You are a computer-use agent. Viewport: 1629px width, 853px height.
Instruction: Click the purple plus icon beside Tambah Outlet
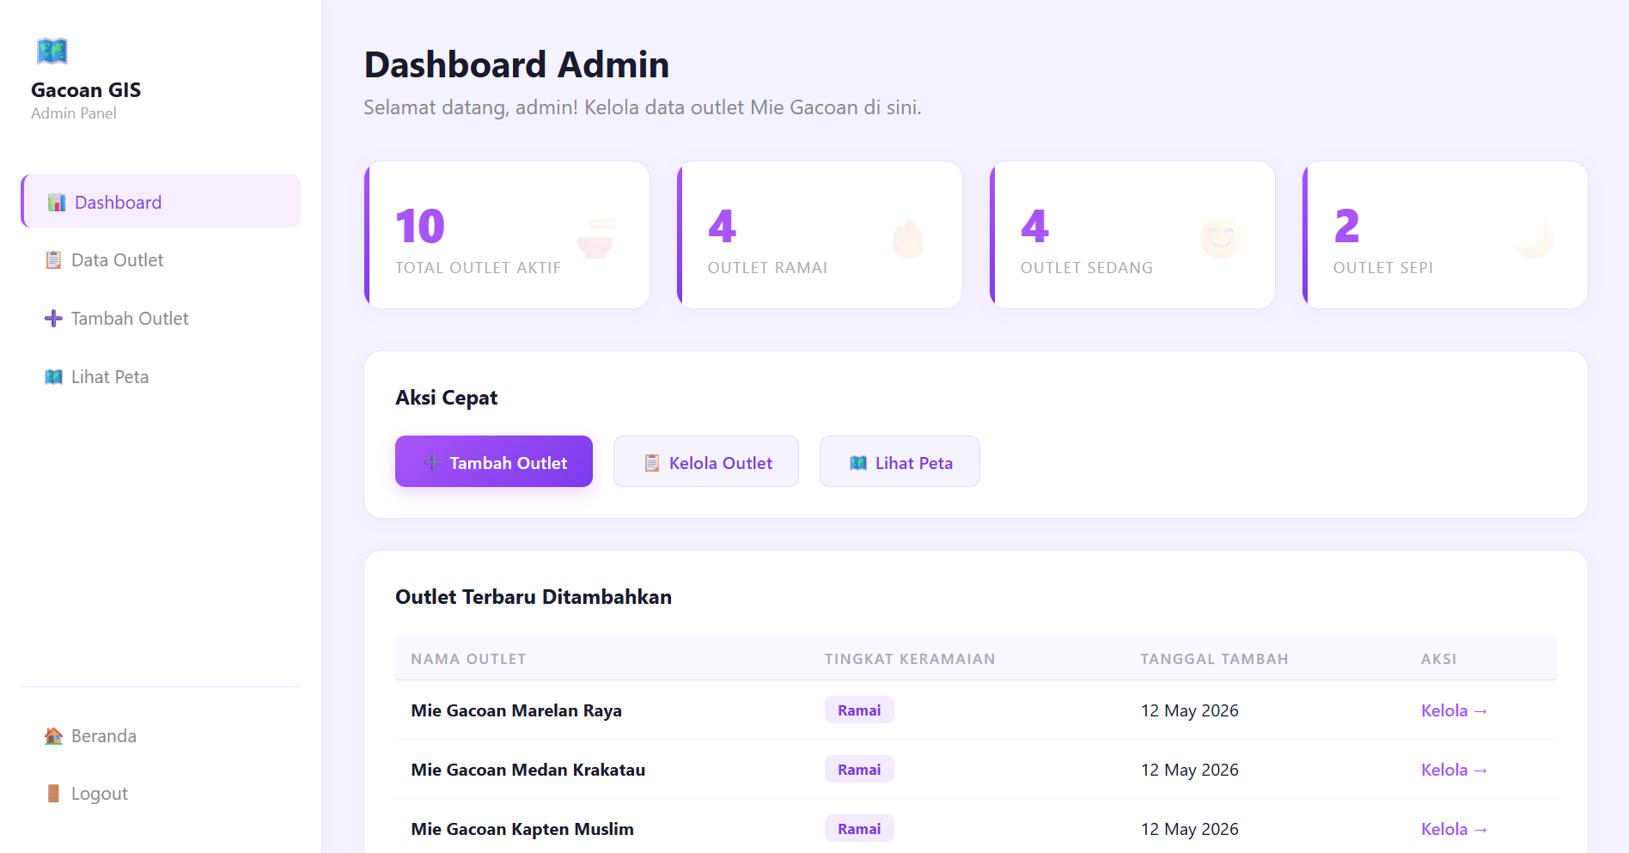coord(53,319)
